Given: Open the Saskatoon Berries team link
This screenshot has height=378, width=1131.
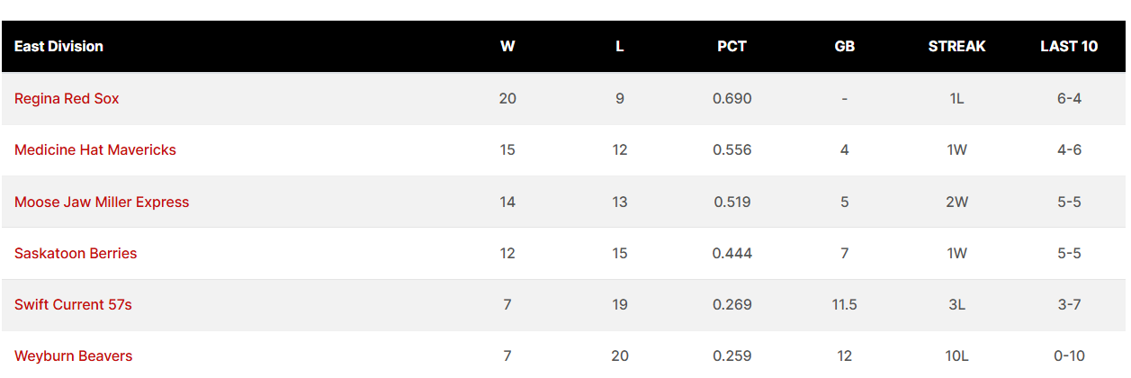Looking at the screenshot, I should 76,253.
